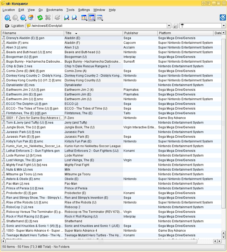This screenshot has height=252, width=227.
Task: Click sticky window button in title bar
Action: [204, 3]
